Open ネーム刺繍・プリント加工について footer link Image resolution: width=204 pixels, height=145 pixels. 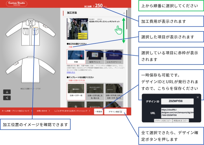17,111
